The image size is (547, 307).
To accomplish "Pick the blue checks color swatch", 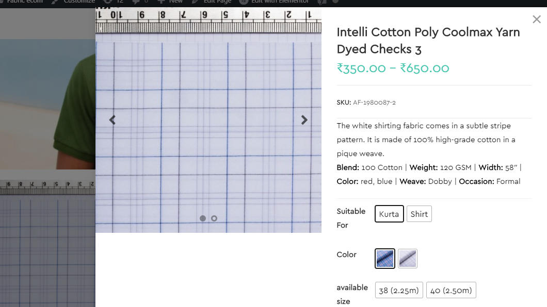I will 385,259.
